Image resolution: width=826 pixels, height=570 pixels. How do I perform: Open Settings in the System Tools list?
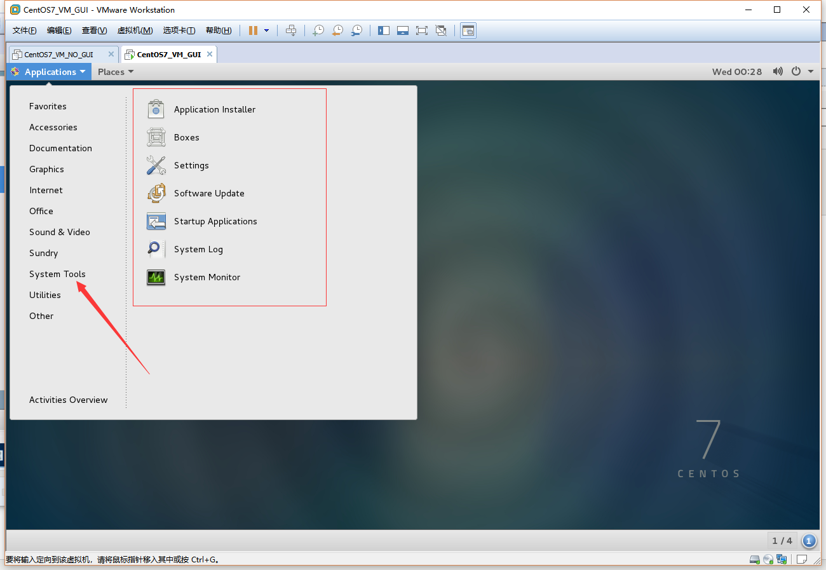point(191,166)
